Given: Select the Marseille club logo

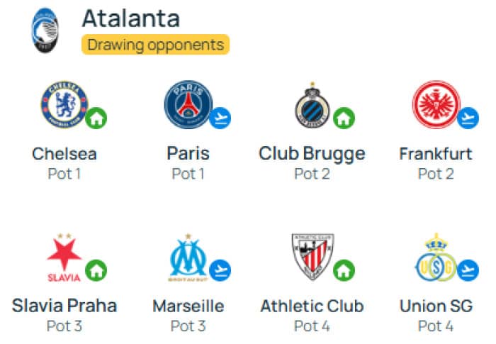Looking at the screenshot, I should coord(188,257).
